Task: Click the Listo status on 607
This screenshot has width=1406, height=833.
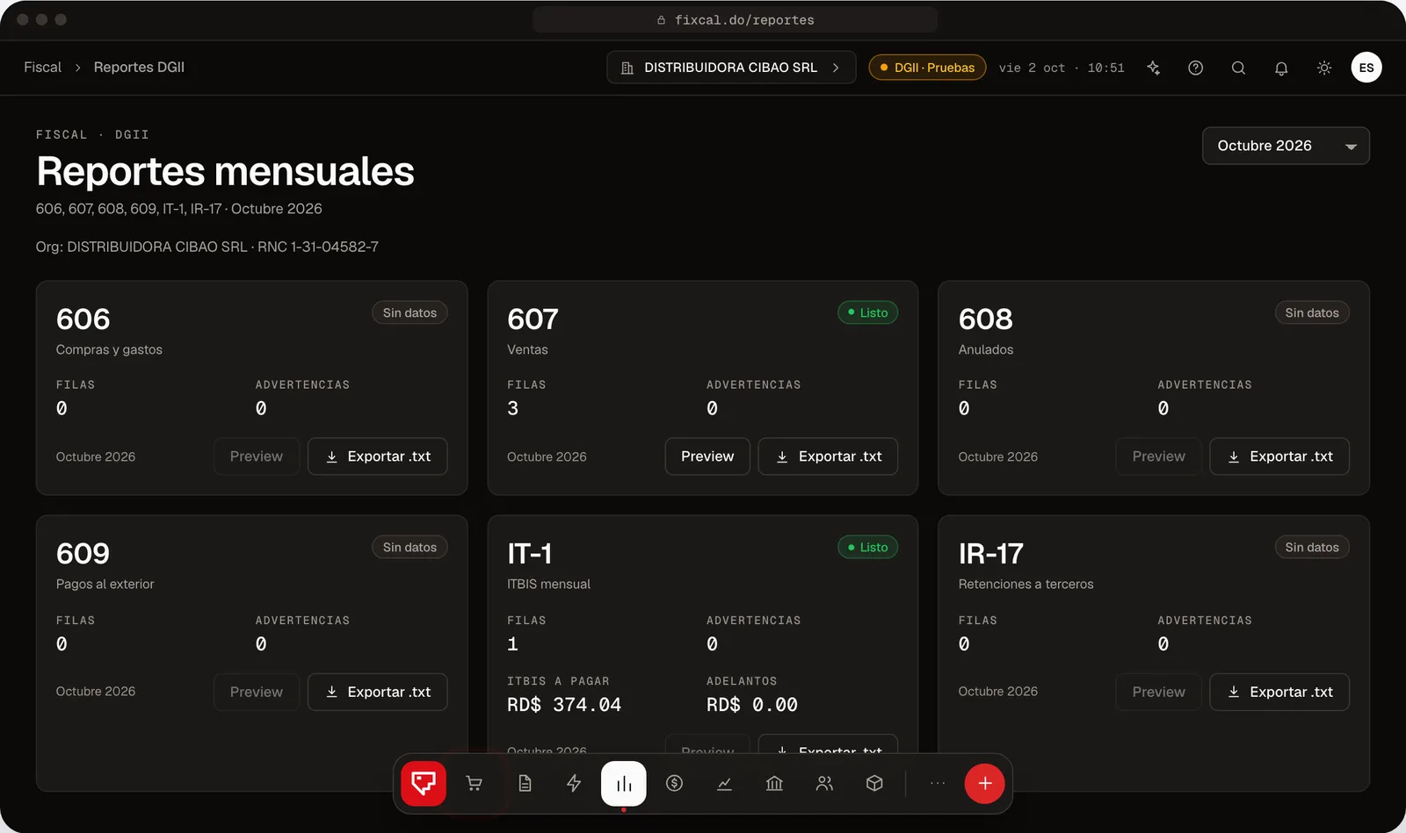Action: (867, 312)
